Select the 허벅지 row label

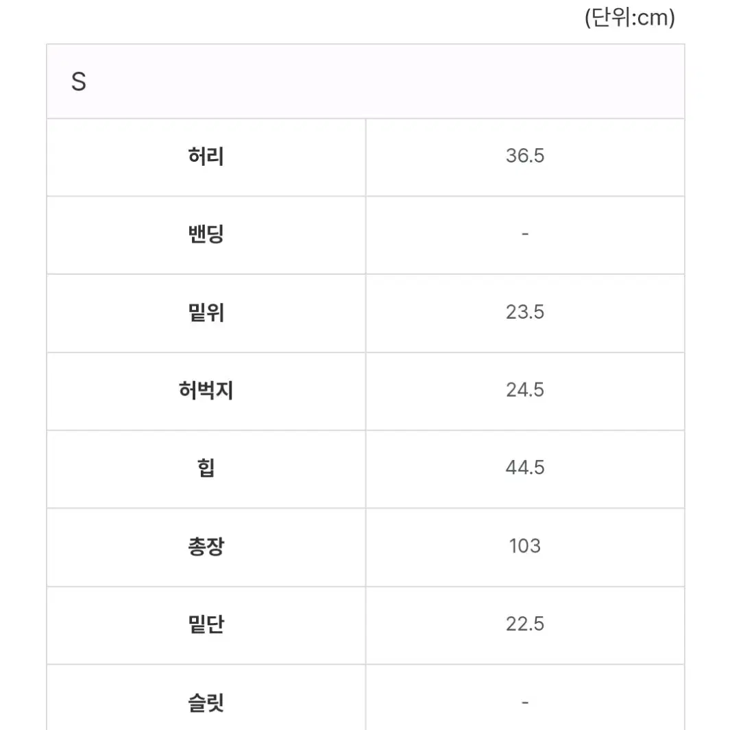[x=206, y=390]
